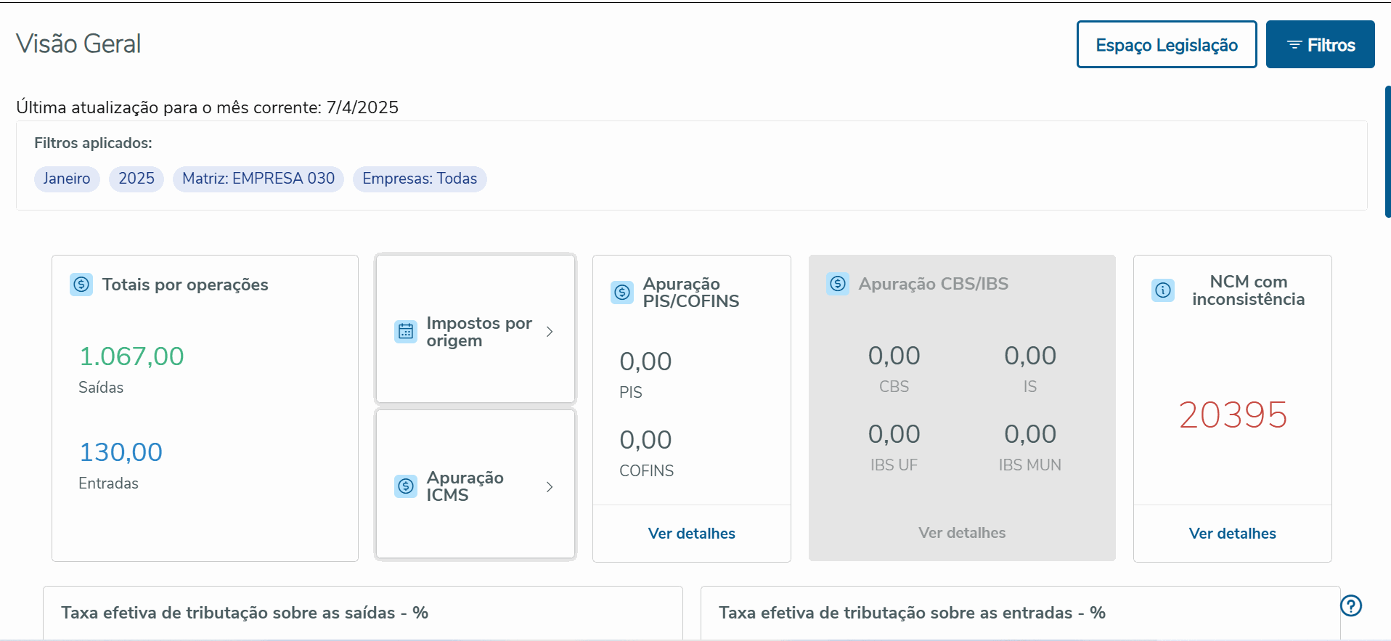Viewport: 1391px width, 641px height.
Task: Click the calendar icon beside Impostos por origem
Action: [x=406, y=332]
